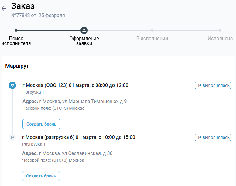Click heading г Москва (ООО 123) 01 марта
Viewport: 236px width, 186px height.
click(75, 85)
